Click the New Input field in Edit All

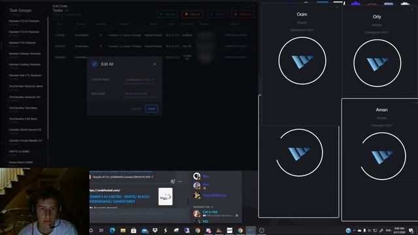tap(140, 94)
